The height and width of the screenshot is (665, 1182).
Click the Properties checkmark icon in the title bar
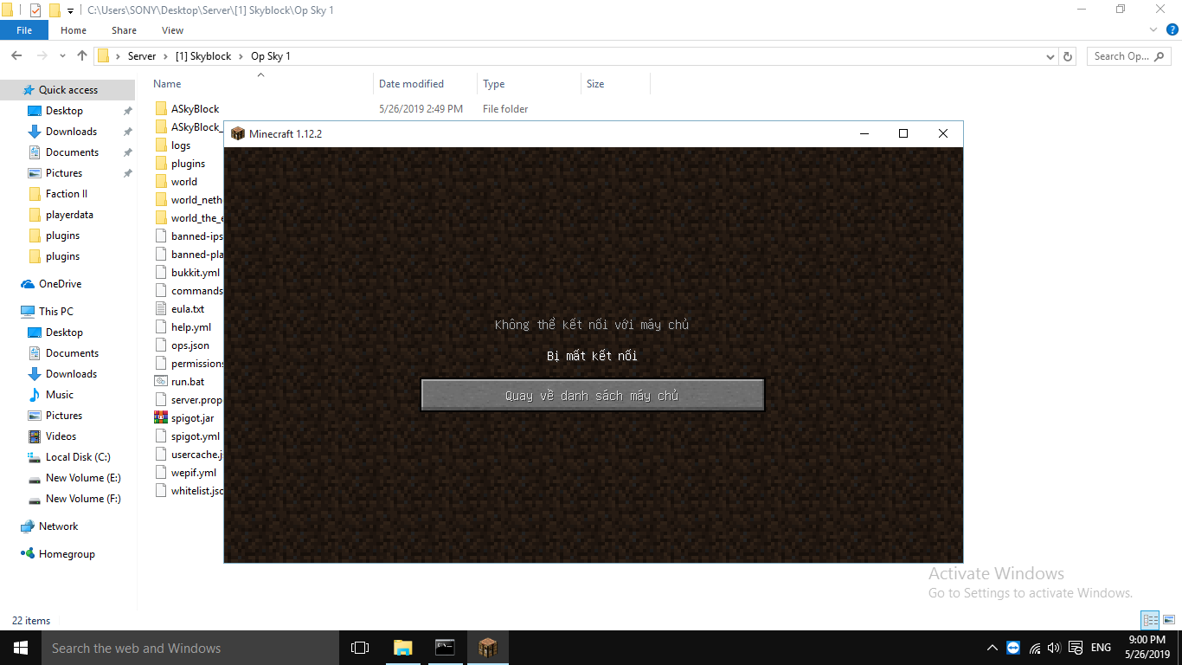point(35,10)
